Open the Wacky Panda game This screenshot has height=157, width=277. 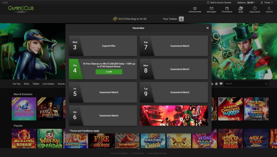pyautogui.click(x=50, y=138)
